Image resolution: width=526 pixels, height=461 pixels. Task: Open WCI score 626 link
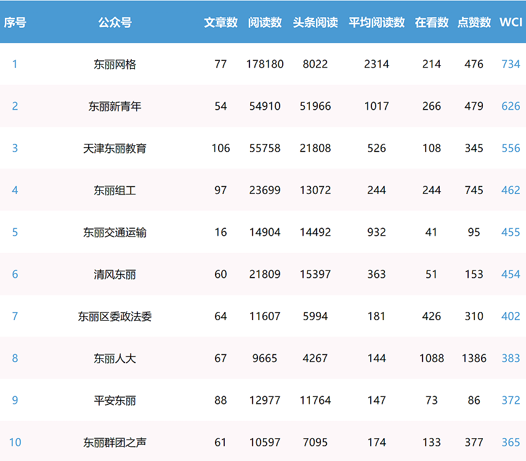[x=511, y=106]
